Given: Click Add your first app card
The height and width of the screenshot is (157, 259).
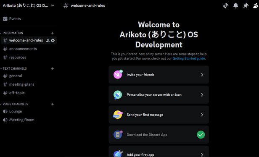Looking at the screenshot, I should click(x=159, y=152).
